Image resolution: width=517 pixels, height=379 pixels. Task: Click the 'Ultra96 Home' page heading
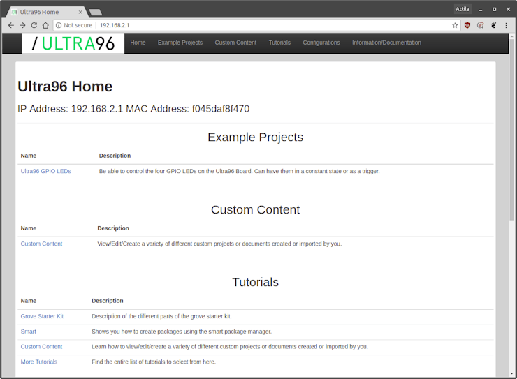(65, 87)
